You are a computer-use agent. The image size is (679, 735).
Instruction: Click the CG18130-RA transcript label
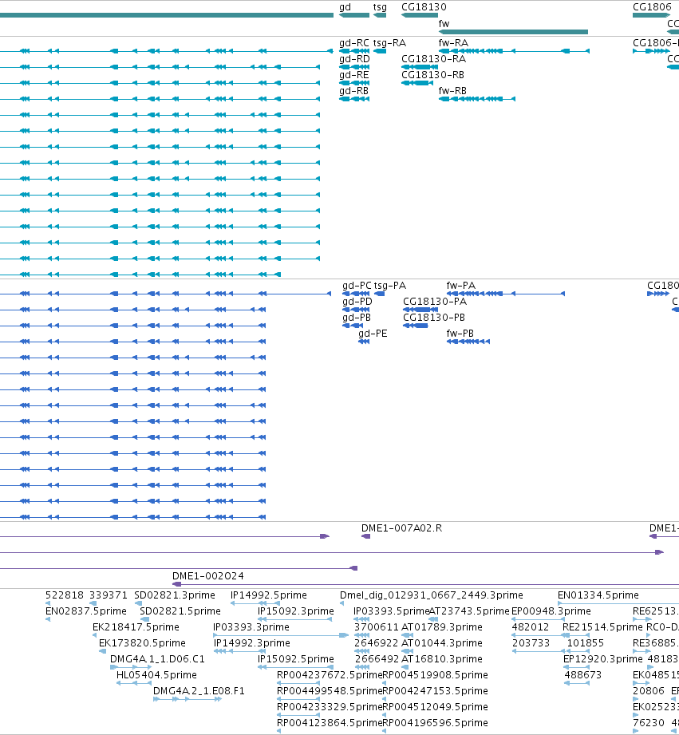(433, 59)
